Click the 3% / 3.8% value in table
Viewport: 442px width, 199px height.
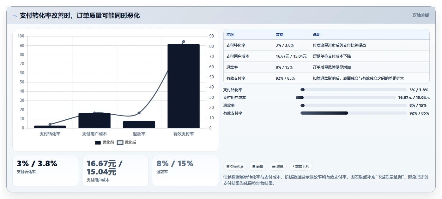click(x=284, y=45)
